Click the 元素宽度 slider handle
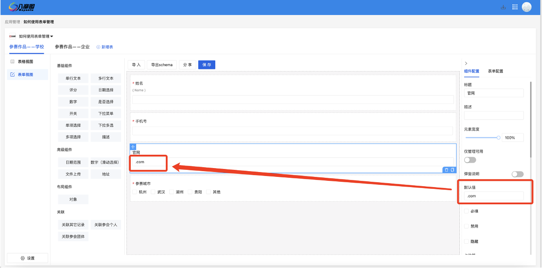 point(499,138)
